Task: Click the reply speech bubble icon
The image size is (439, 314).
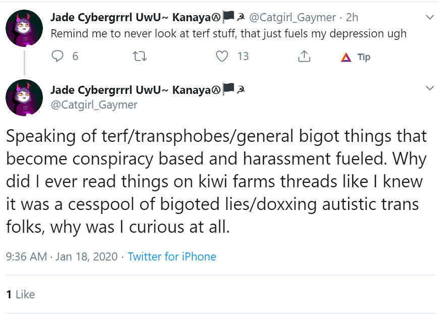Action: [58, 56]
